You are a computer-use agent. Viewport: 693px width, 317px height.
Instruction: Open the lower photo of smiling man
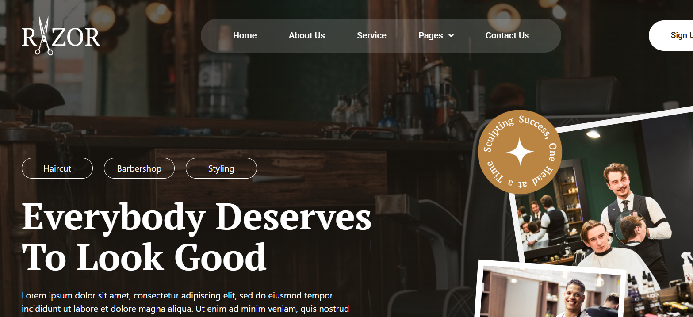(553, 292)
